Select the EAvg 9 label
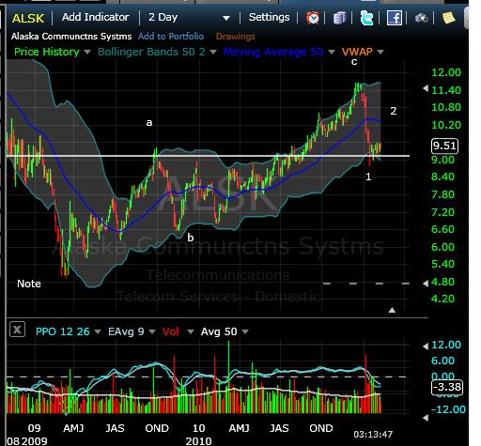Image resolution: width=481 pixels, height=446 pixels. (x=126, y=331)
